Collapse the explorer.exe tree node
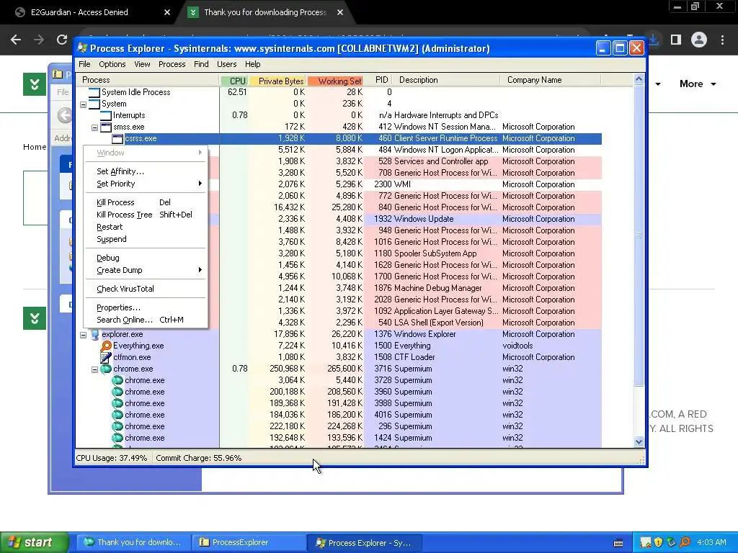This screenshot has width=738, height=553. coord(84,335)
